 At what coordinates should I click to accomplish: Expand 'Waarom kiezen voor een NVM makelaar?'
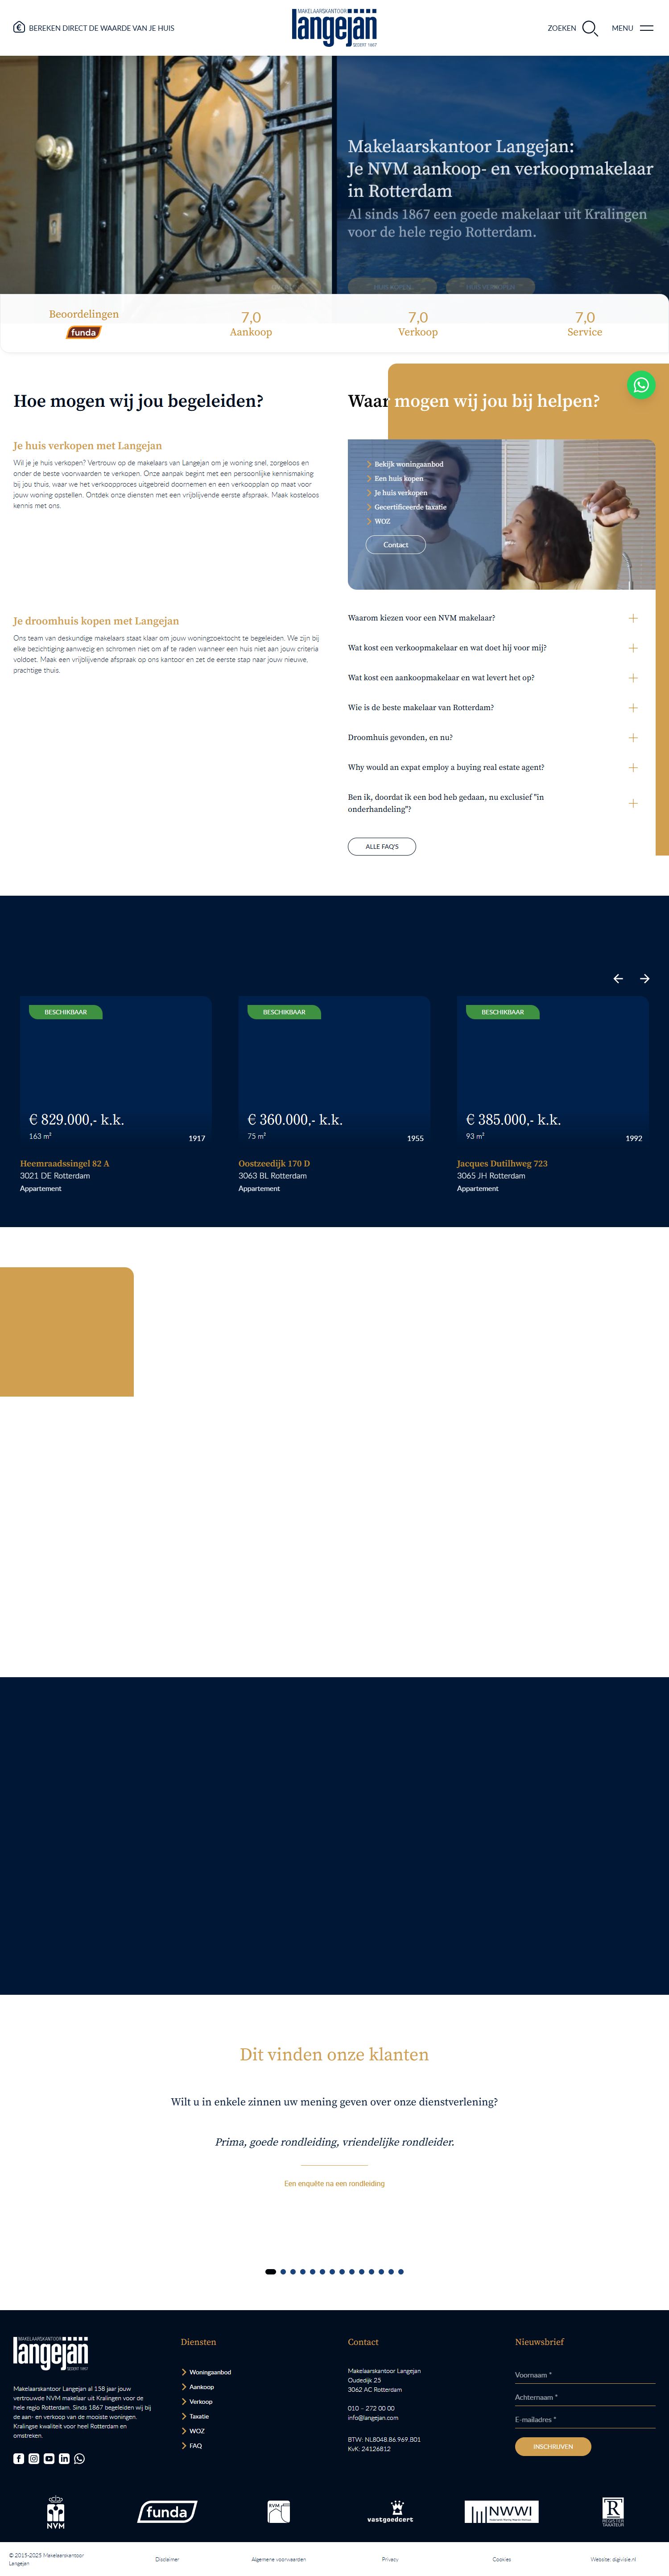tap(493, 618)
